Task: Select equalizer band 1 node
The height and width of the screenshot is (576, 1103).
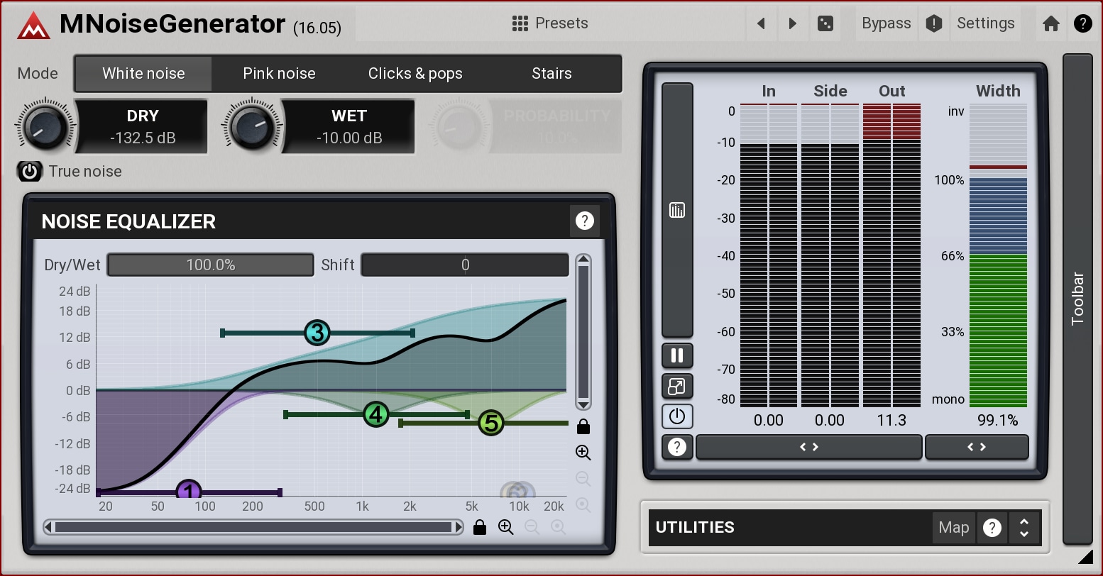Action: click(x=188, y=490)
